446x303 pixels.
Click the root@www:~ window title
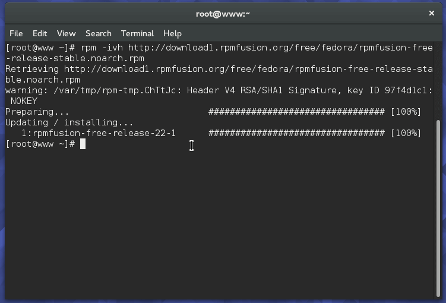[x=223, y=14]
